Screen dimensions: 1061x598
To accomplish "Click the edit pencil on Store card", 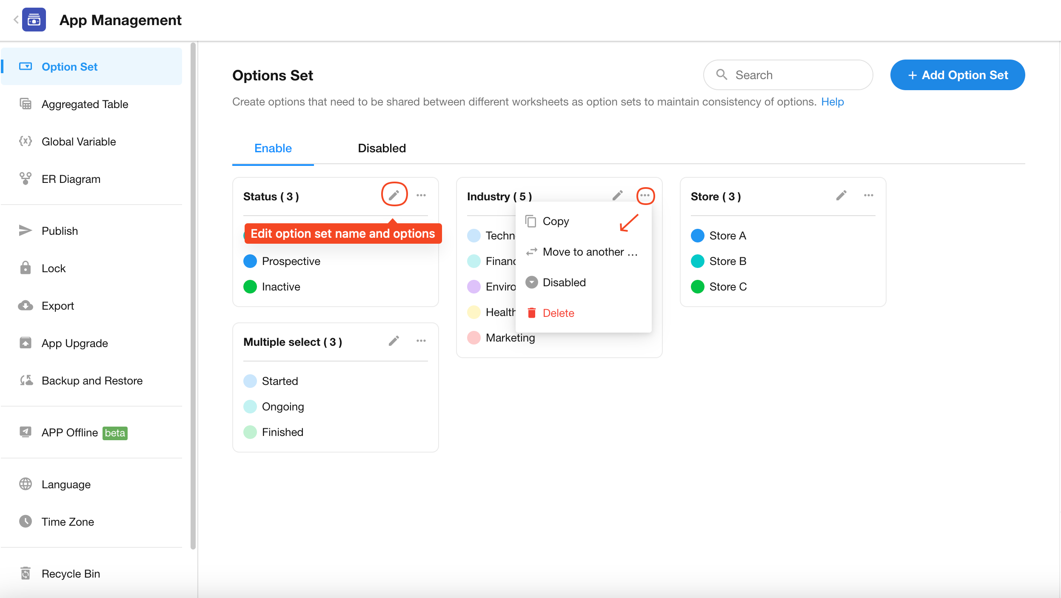I will pos(841,195).
